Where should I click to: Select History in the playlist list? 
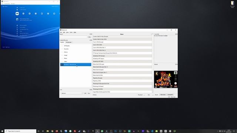[76, 52]
